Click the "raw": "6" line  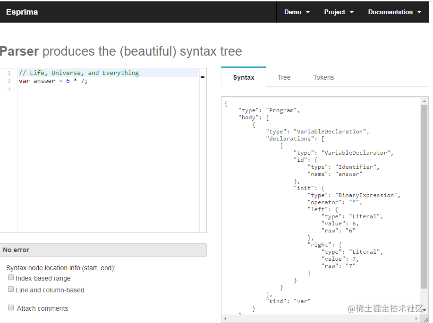pos(338,231)
